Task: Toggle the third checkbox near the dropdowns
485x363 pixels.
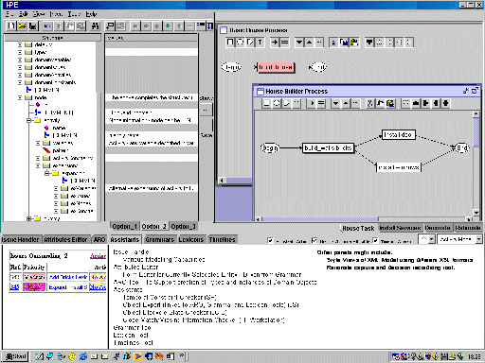Action: [x=375, y=240]
